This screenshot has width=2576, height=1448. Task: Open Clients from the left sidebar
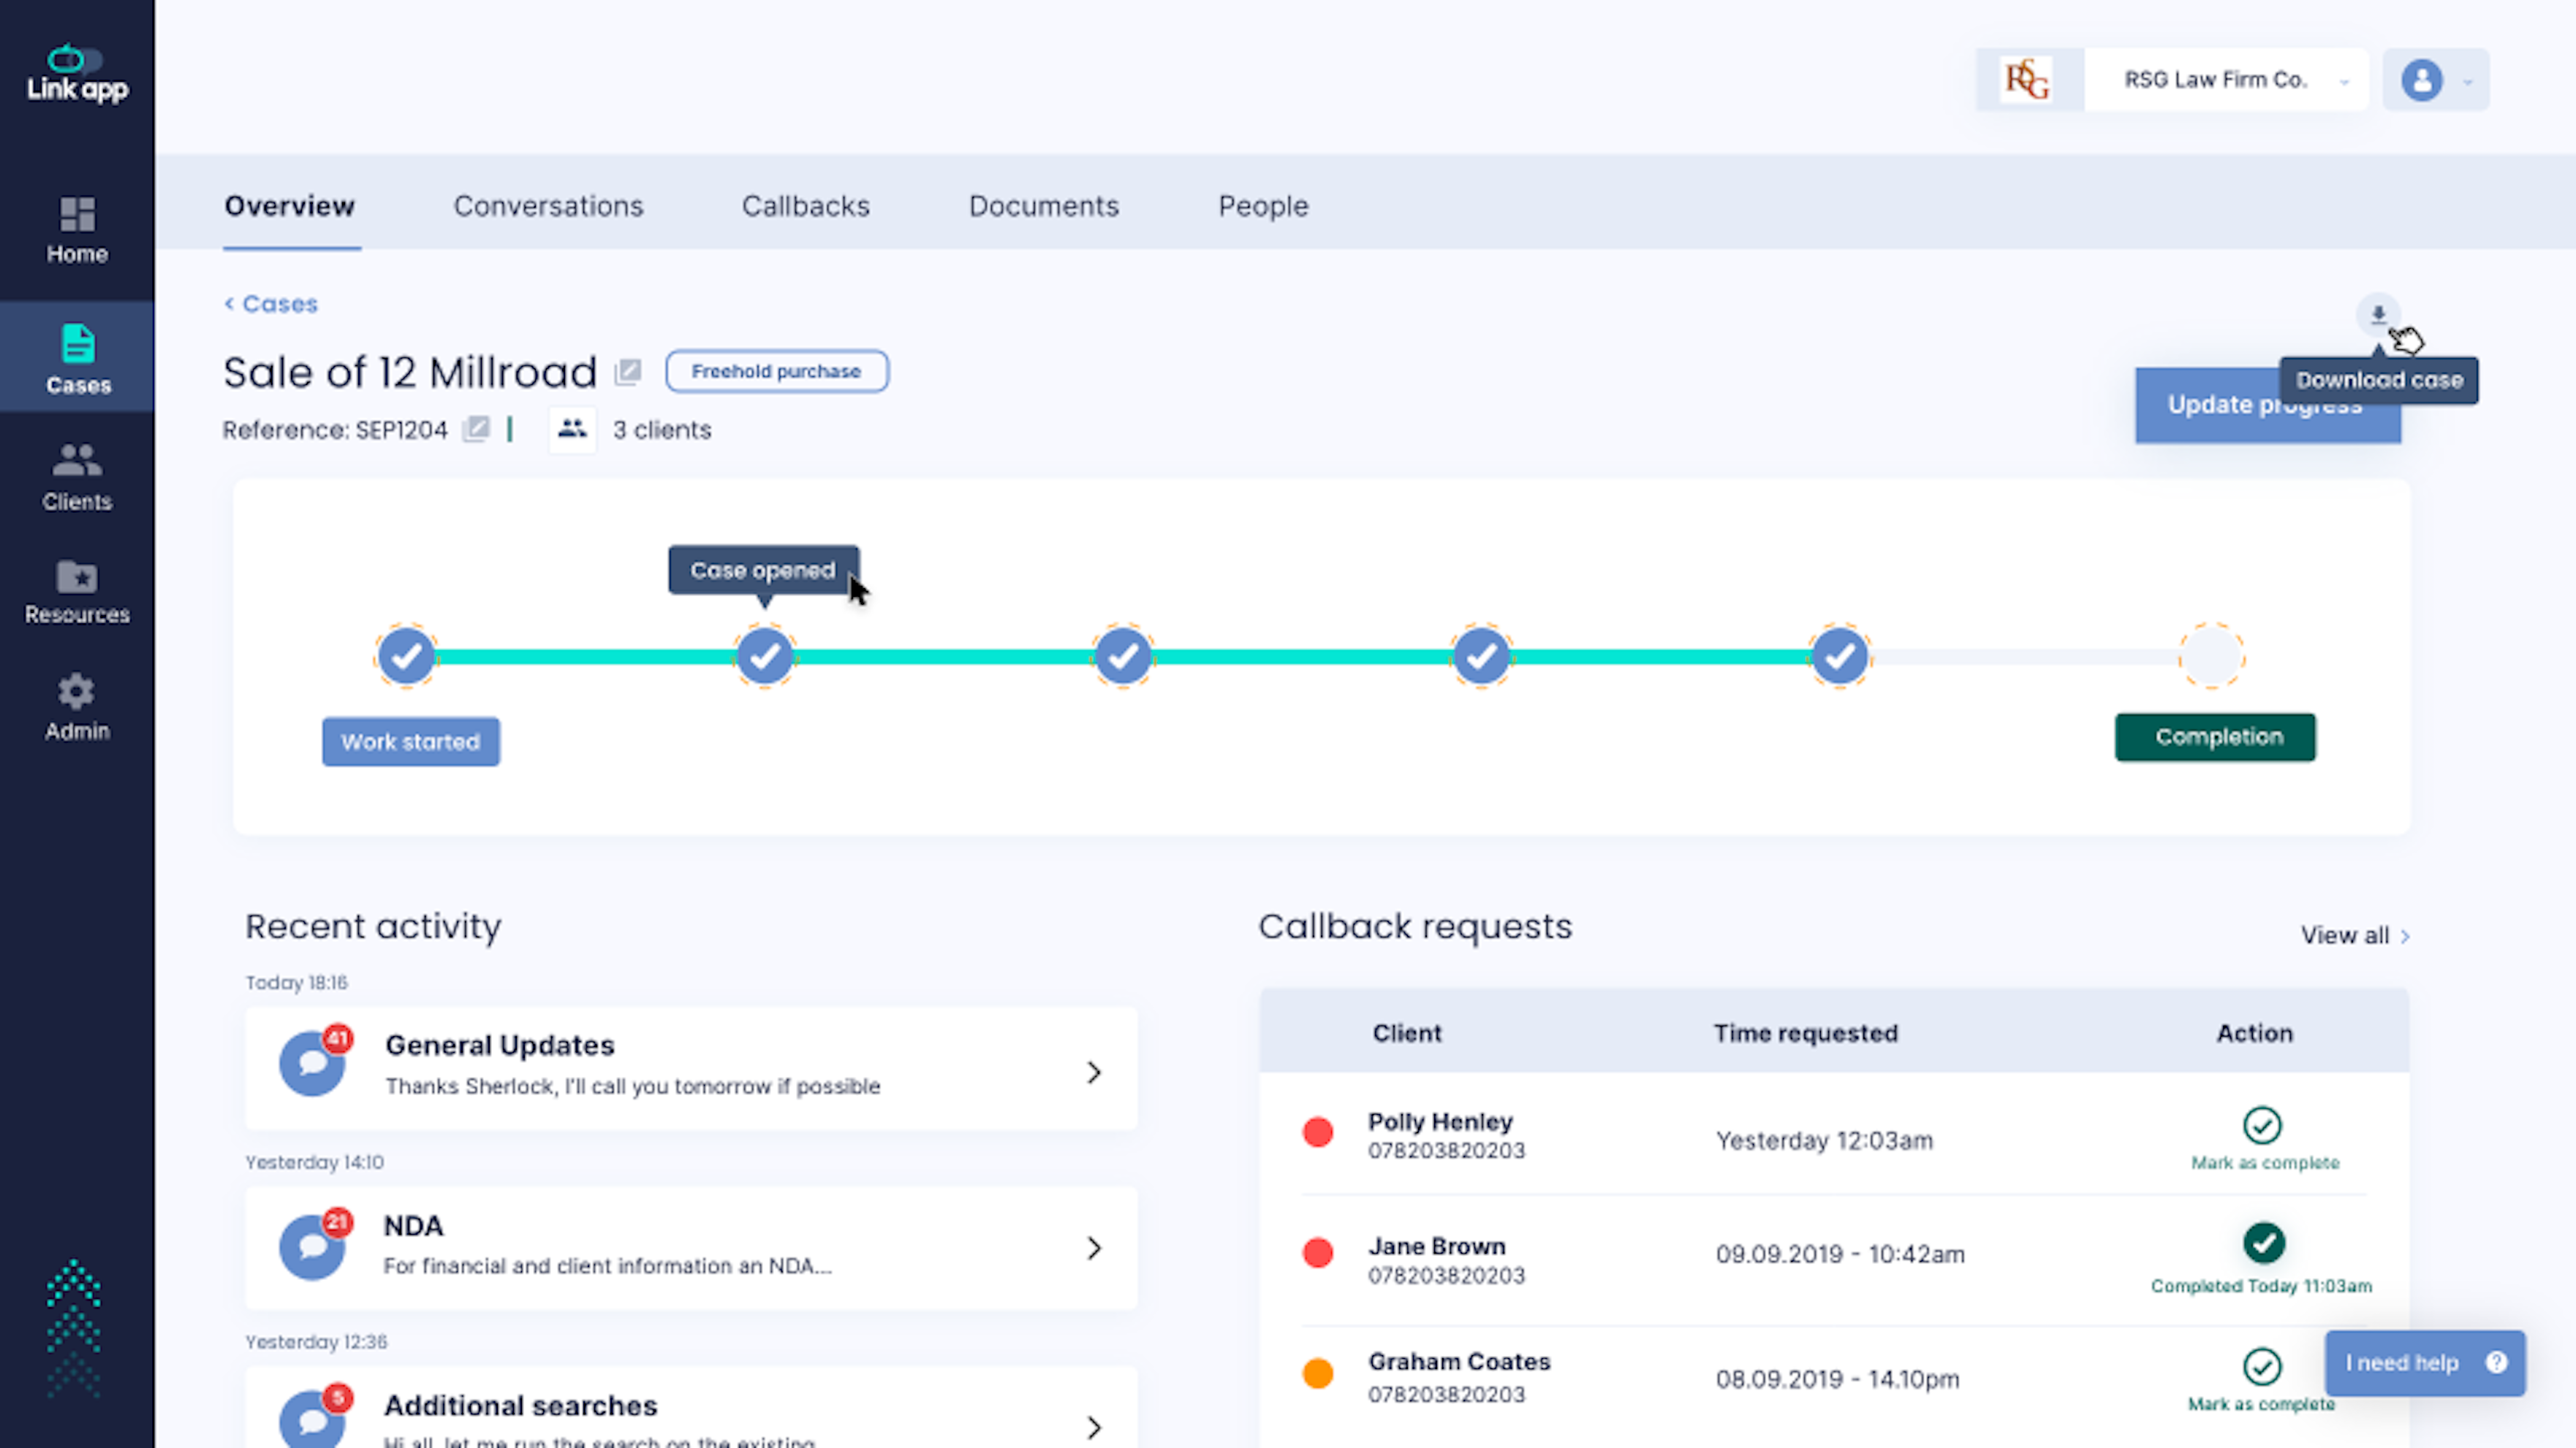pos(76,476)
